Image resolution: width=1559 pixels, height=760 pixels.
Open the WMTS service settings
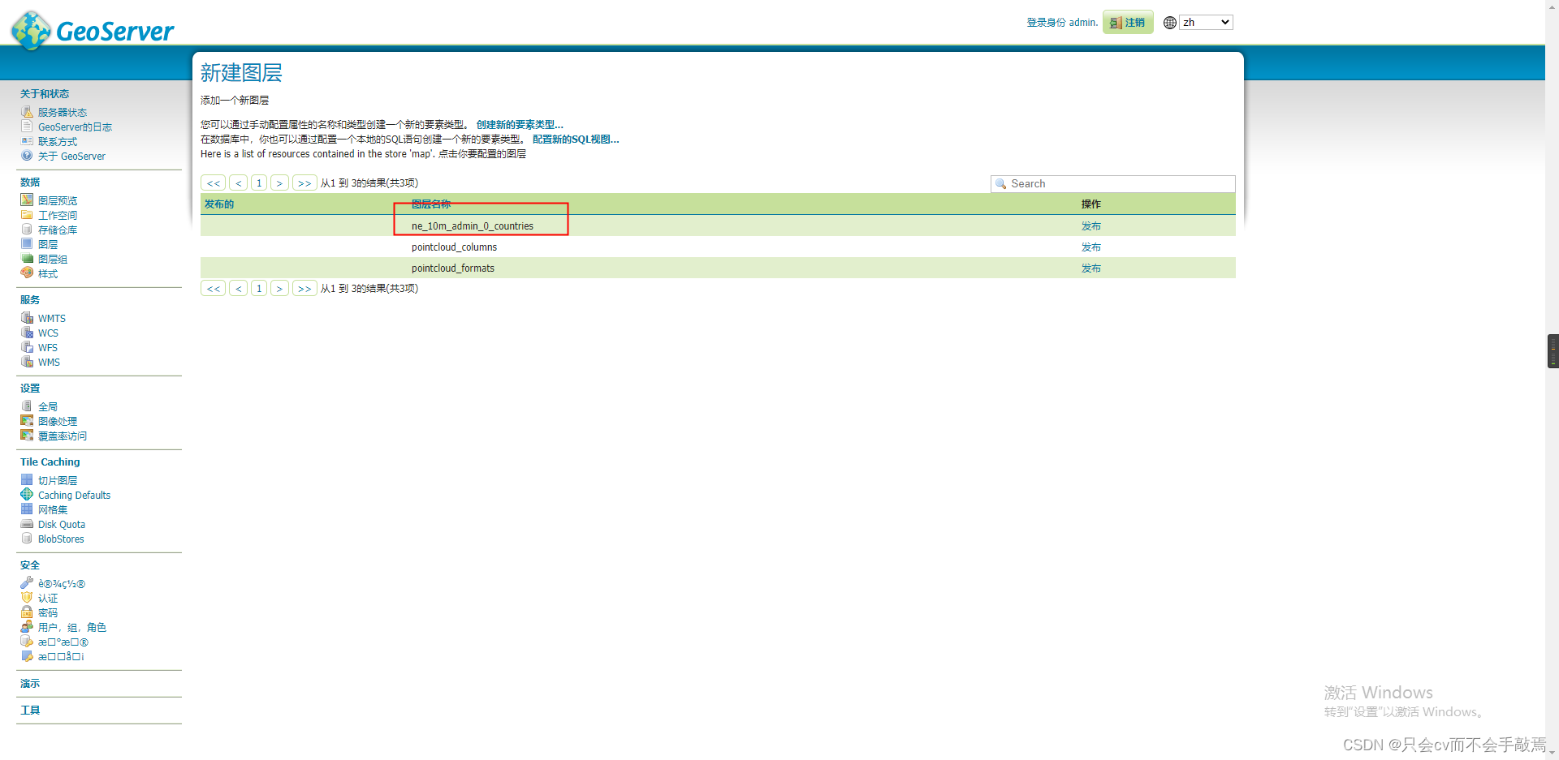pyautogui.click(x=51, y=318)
